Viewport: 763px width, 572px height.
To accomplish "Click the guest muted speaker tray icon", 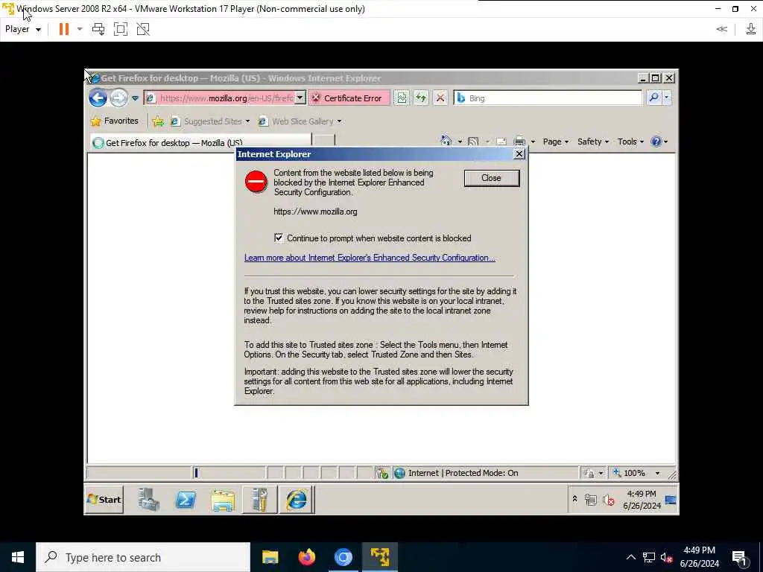I will 608,500.
